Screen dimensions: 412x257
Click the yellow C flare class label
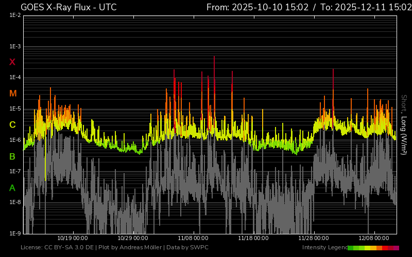click(12, 125)
